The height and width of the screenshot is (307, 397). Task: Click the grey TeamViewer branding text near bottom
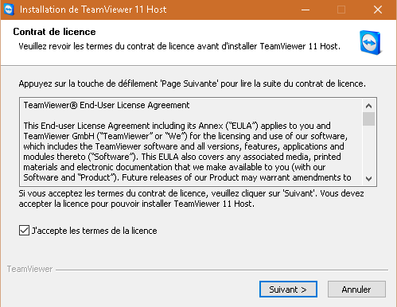pyautogui.click(x=29, y=269)
